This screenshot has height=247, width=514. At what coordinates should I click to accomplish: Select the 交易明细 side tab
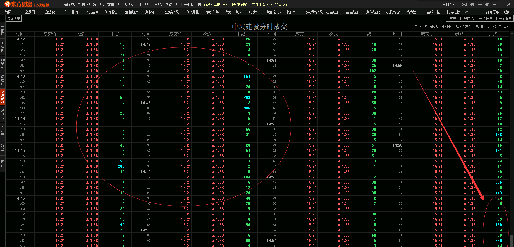click(3, 97)
